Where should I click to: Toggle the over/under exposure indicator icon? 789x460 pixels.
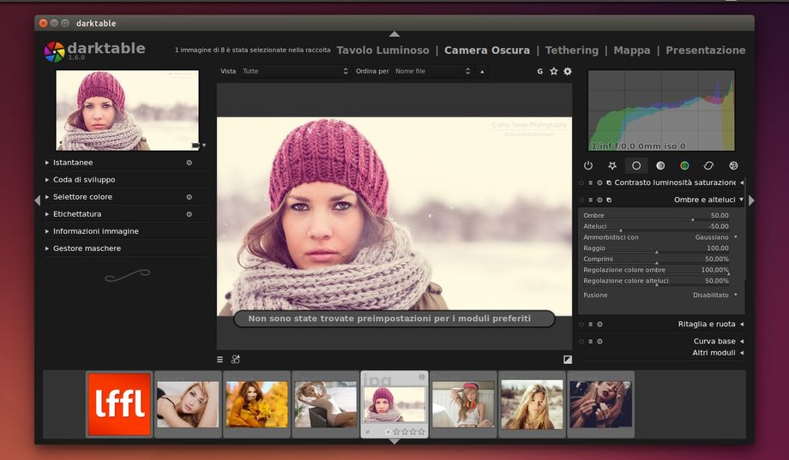click(x=567, y=360)
